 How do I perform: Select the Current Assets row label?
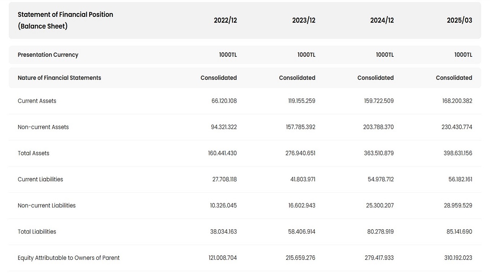pyautogui.click(x=37, y=101)
